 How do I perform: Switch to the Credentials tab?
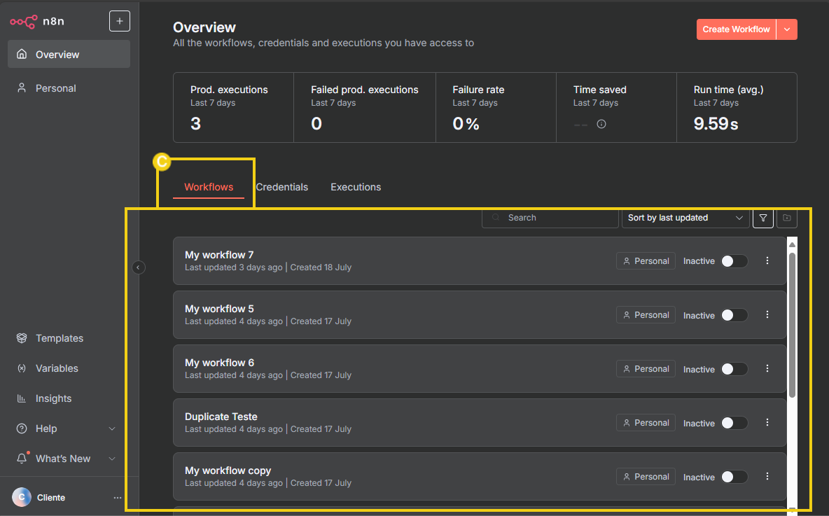pos(281,187)
